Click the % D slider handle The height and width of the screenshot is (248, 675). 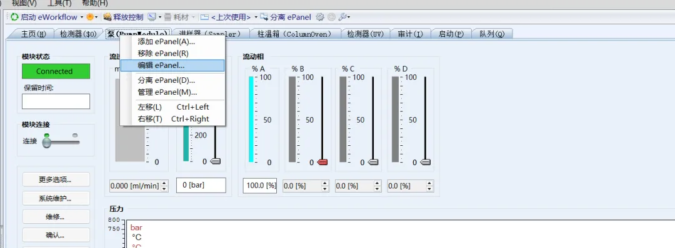click(425, 162)
